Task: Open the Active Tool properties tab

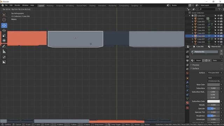Action: click(187, 52)
